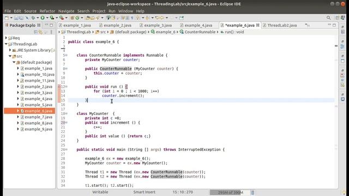The width and height of the screenshot is (349, 196).
Task: Open the Refactor menu
Action: point(47,11)
